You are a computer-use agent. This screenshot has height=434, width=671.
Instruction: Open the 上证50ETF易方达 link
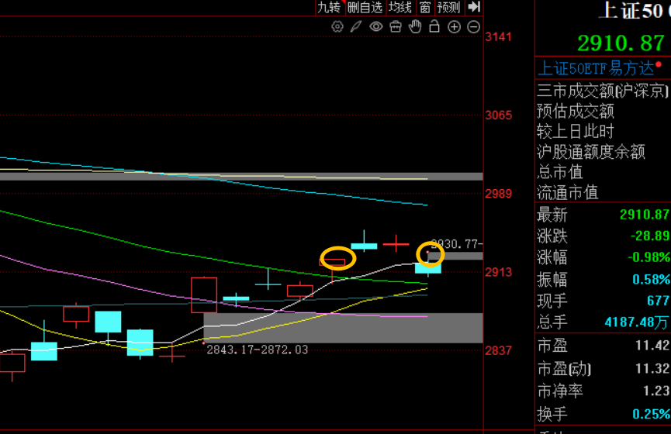(x=596, y=68)
